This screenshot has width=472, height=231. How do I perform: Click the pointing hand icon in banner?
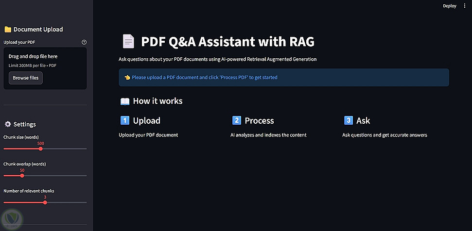(x=127, y=77)
